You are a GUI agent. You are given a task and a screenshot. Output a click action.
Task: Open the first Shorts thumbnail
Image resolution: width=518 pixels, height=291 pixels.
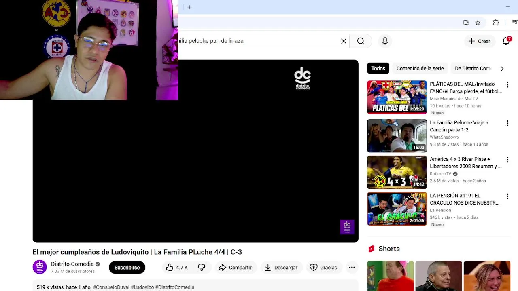[390, 276]
